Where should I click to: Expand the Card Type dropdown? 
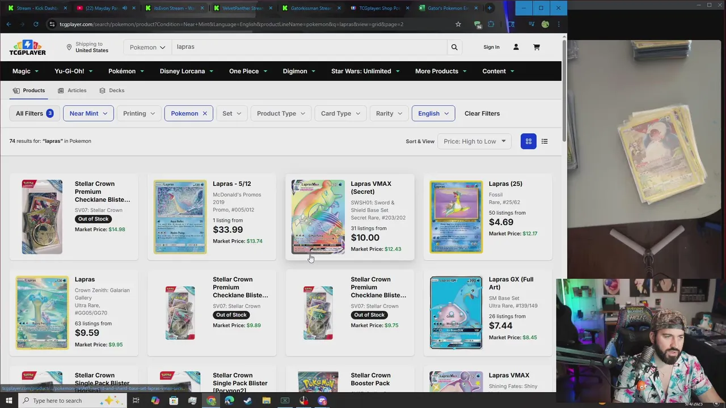340,113
